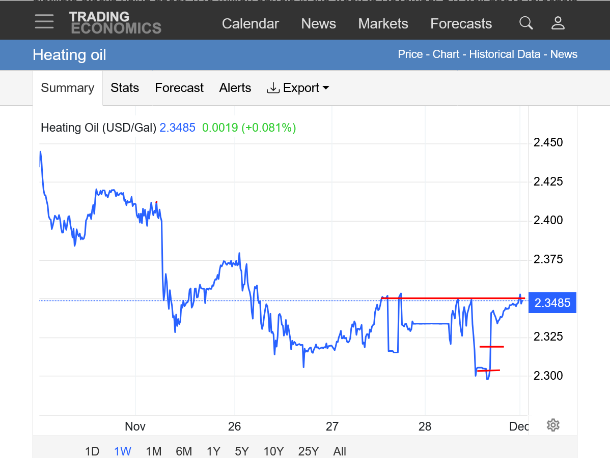Viewport: 610px width, 458px height.
Task: Open the hamburger navigation menu
Action: point(44,21)
